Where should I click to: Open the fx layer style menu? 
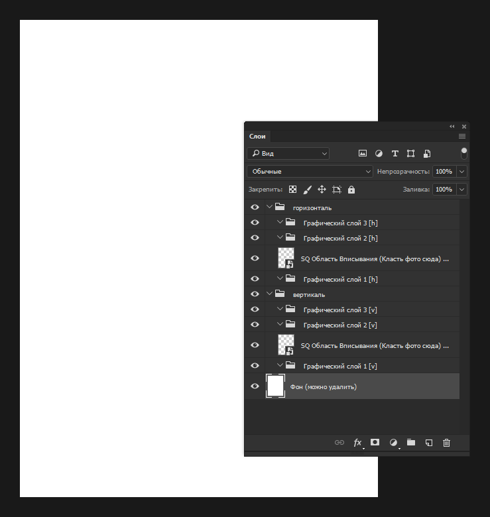pyautogui.click(x=358, y=443)
